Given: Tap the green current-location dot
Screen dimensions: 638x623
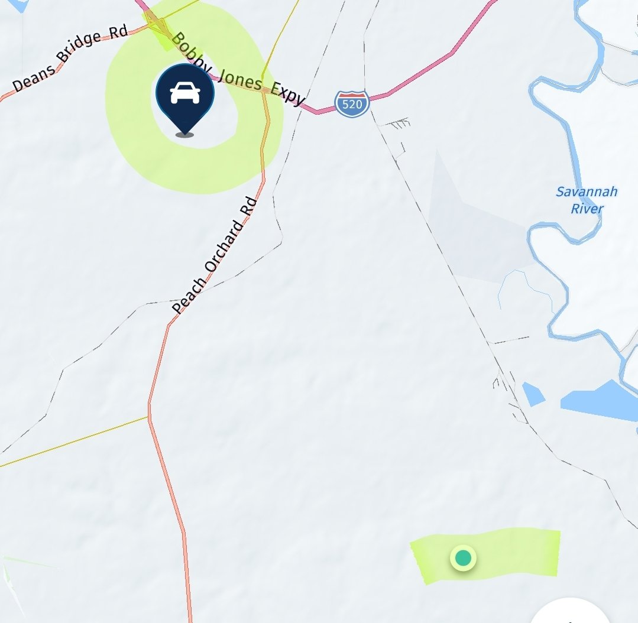Looking at the screenshot, I should [463, 558].
